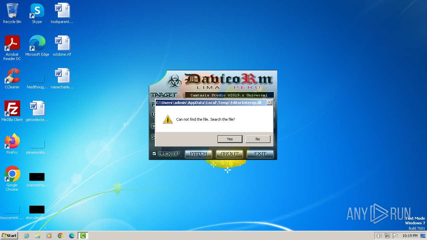Open Edge from the taskbar
Screen dimensions: 427x240
point(72,236)
